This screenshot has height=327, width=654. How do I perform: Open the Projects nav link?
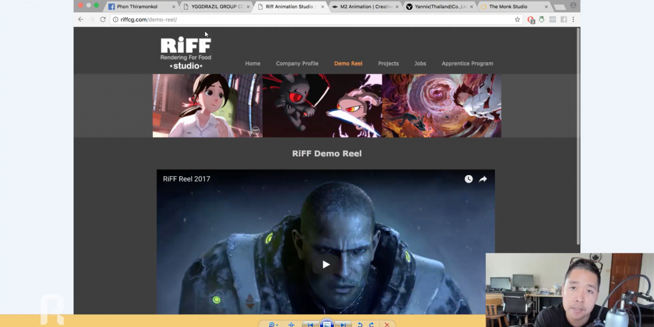[x=389, y=63]
